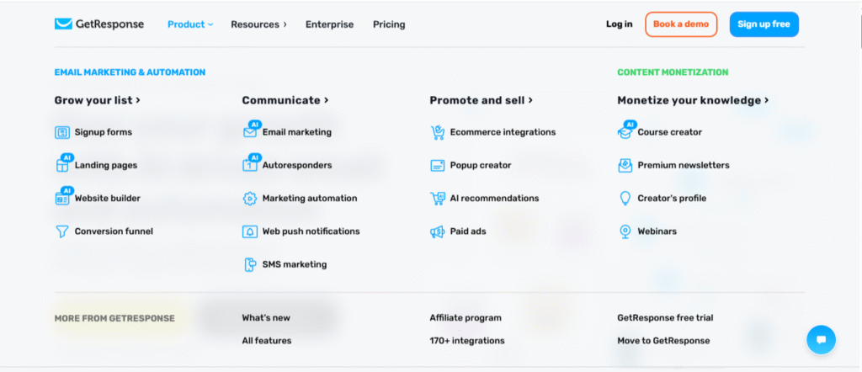Open the 170+ integrations link
The height and width of the screenshot is (372, 862).
467,341
